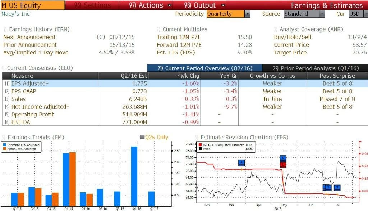Open Analyst Coverage (ANR) section
The image size is (368, 211).
pyautogui.click(x=311, y=29)
